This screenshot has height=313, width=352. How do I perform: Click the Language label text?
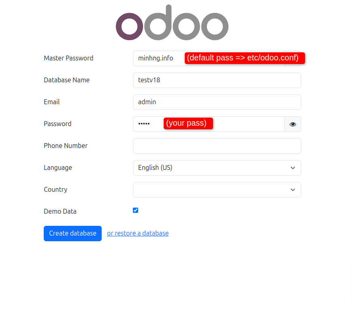(58, 167)
